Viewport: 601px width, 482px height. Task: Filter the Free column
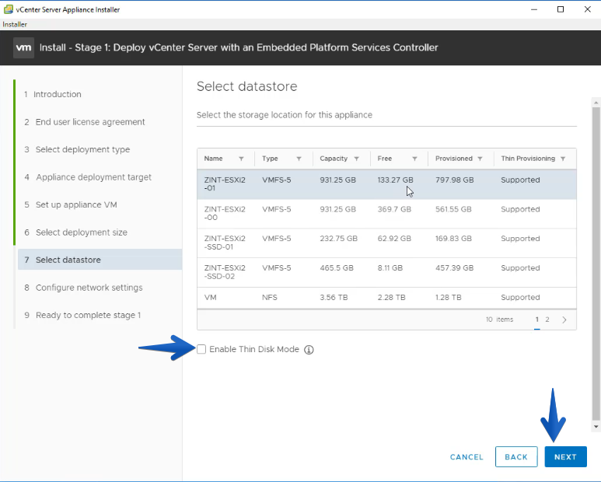pyautogui.click(x=414, y=159)
